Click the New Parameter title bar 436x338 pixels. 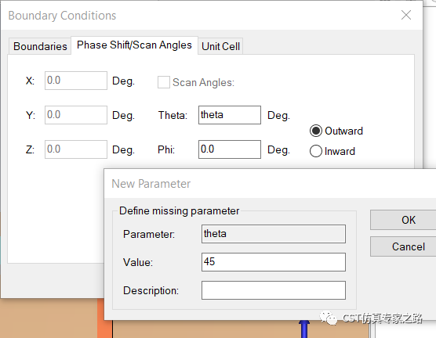coord(270,183)
